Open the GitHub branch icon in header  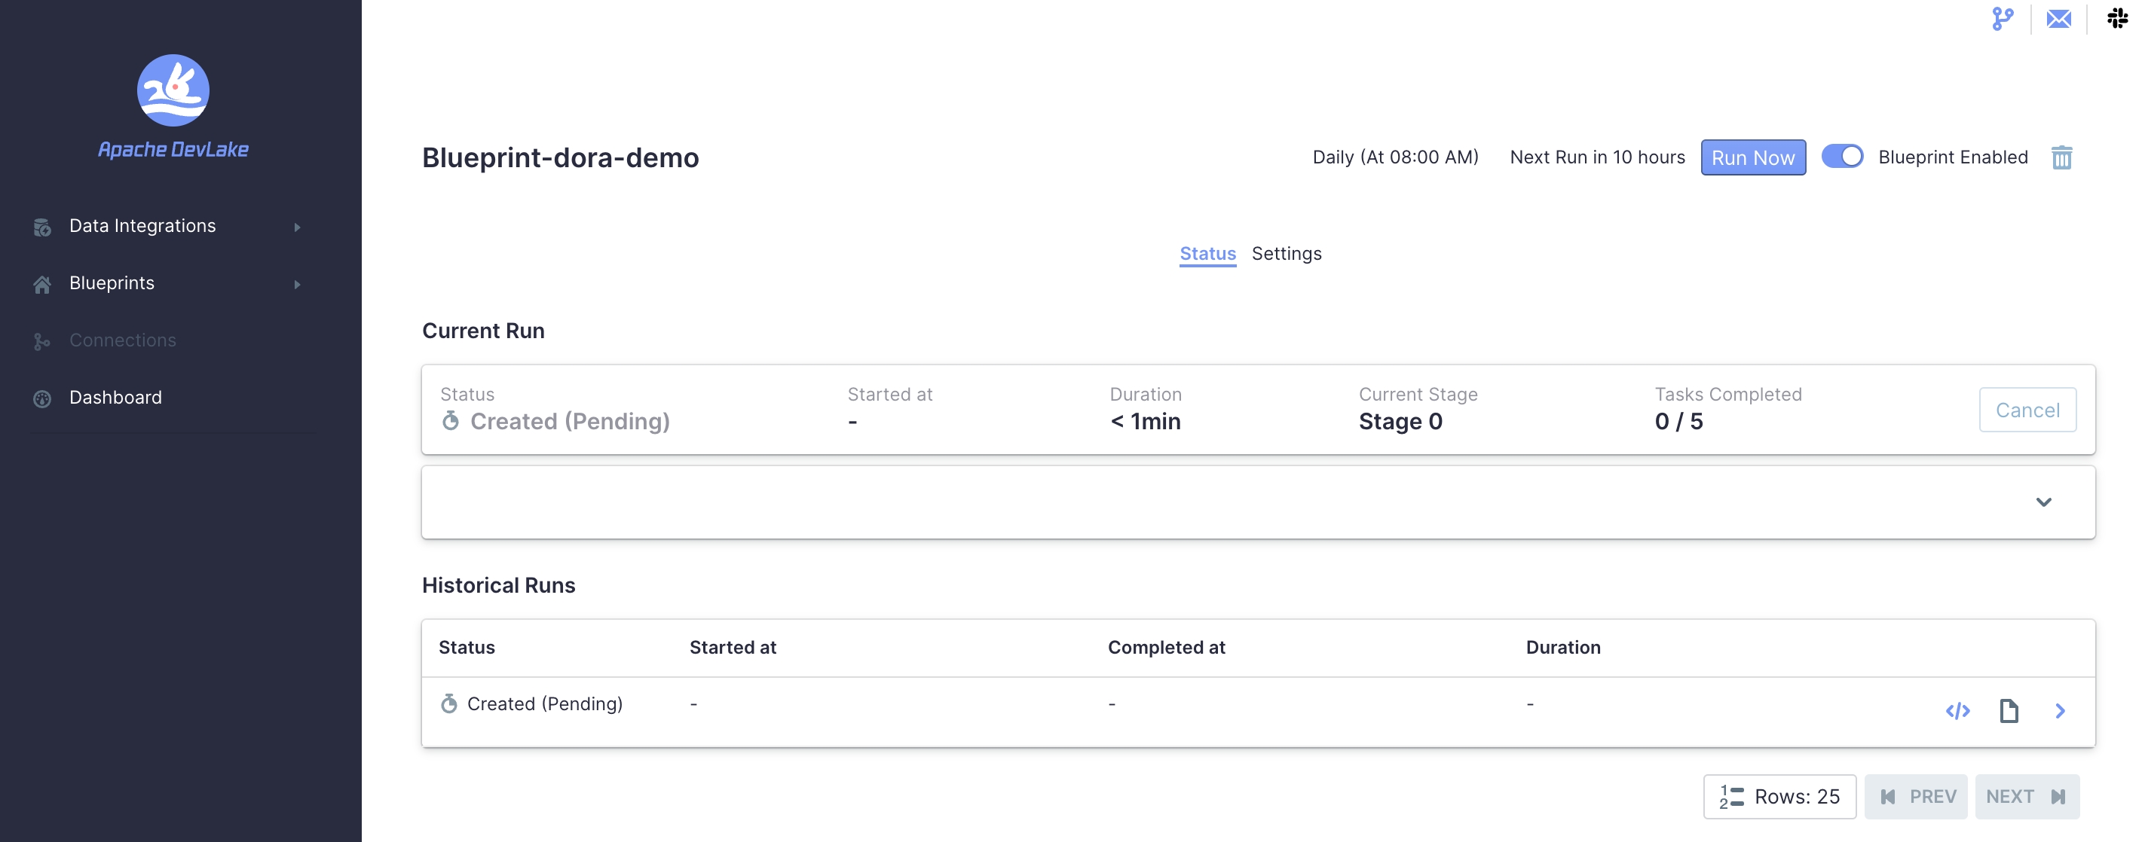coord(2002,18)
